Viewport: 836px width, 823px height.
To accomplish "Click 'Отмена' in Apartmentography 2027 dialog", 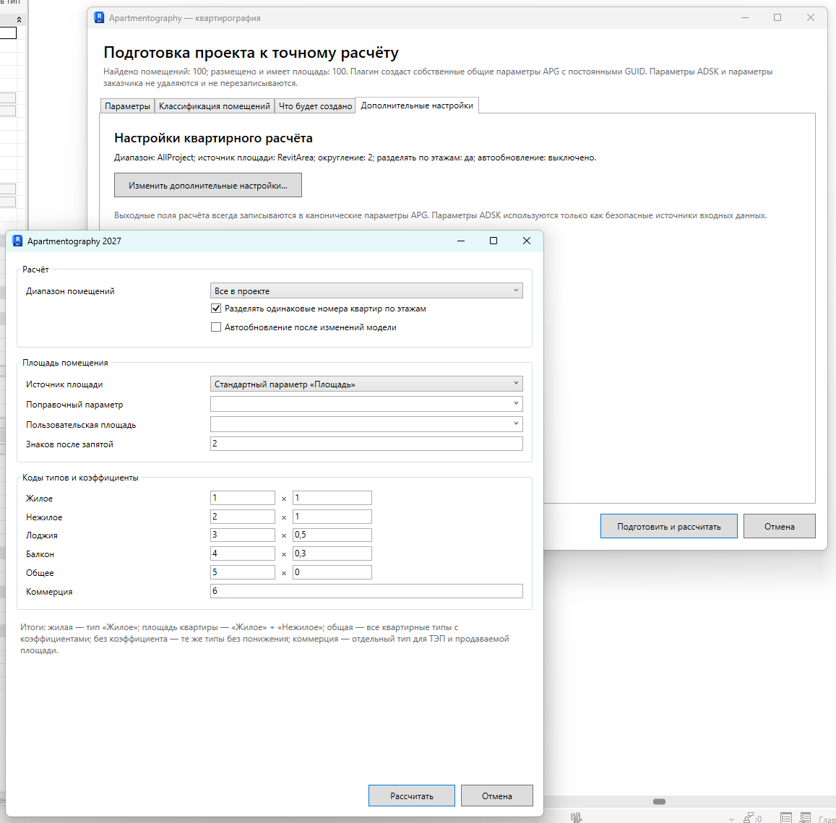I will click(497, 796).
